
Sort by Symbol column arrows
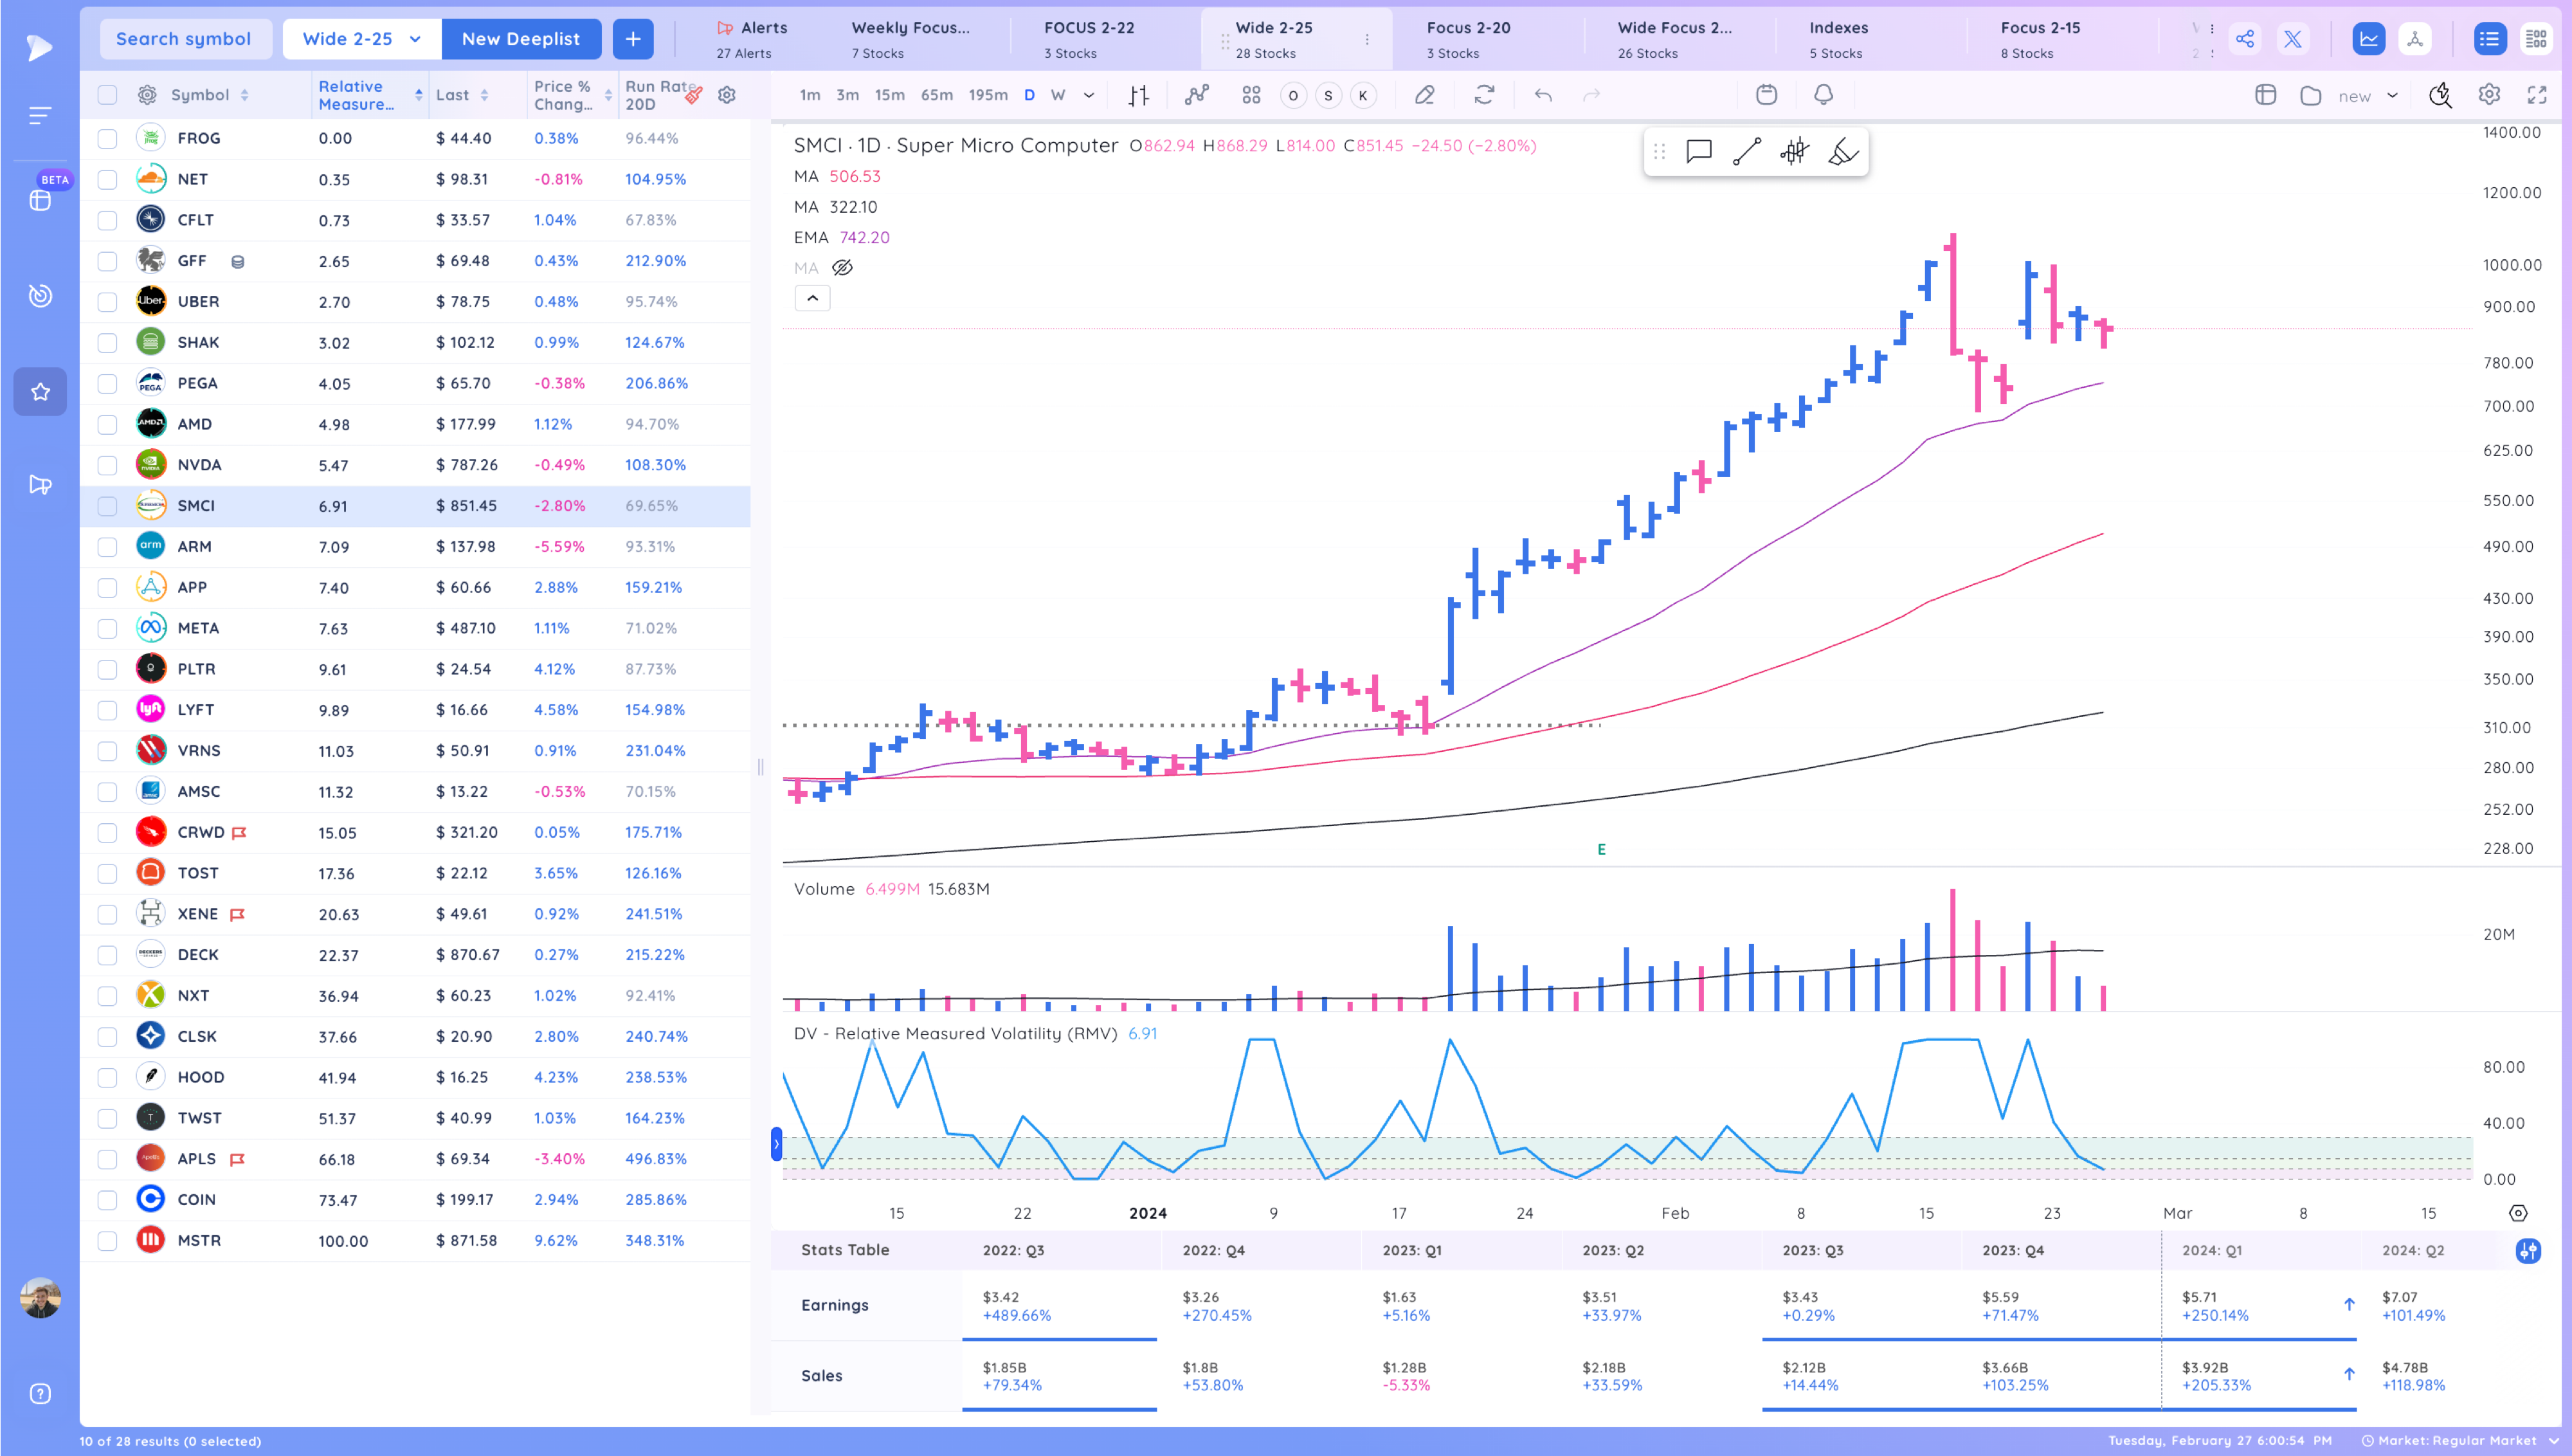click(x=245, y=95)
